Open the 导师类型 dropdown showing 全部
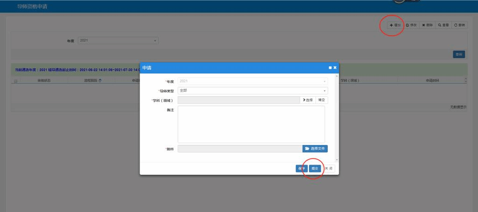The width and height of the screenshot is (478, 212). pyautogui.click(x=253, y=91)
